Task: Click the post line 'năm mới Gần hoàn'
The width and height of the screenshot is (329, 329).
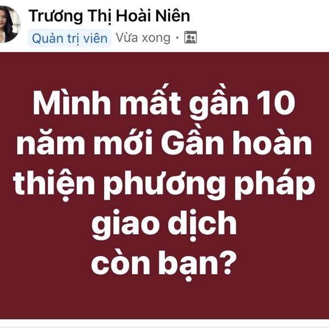Action: 164,143
